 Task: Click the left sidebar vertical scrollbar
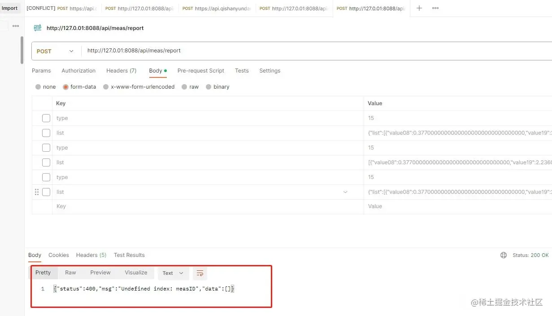pos(22,50)
